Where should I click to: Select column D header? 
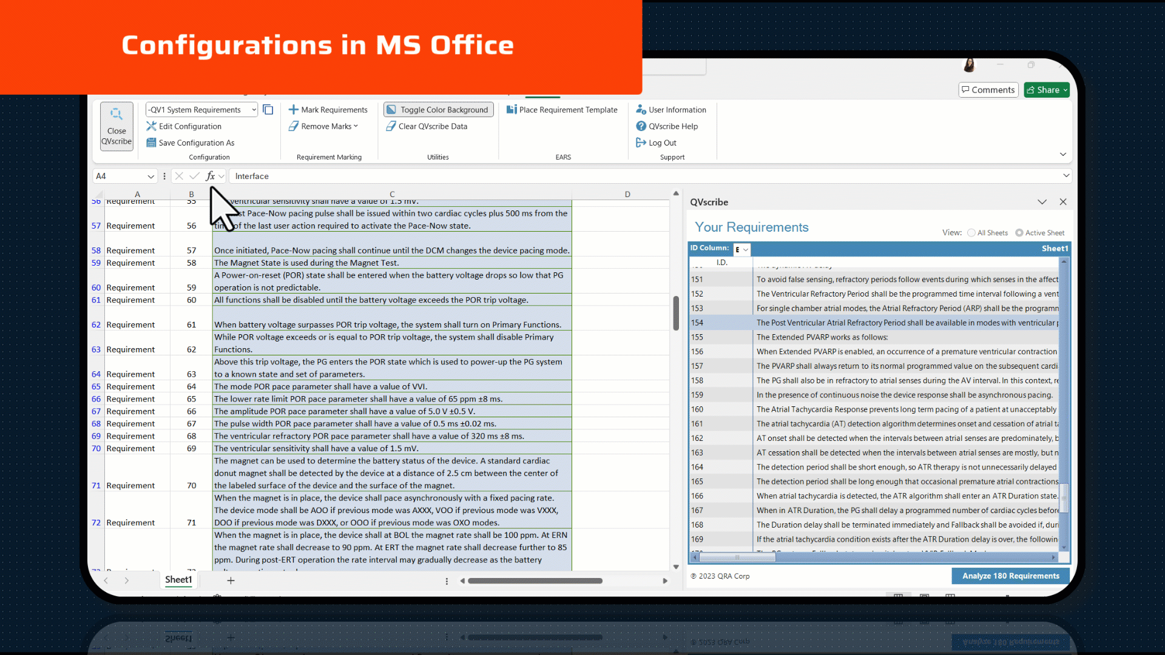pyautogui.click(x=627, y=195)
